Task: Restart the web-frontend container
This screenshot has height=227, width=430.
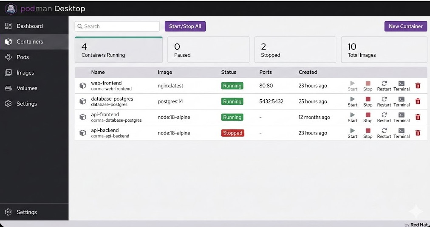Action: coord(384,86)
